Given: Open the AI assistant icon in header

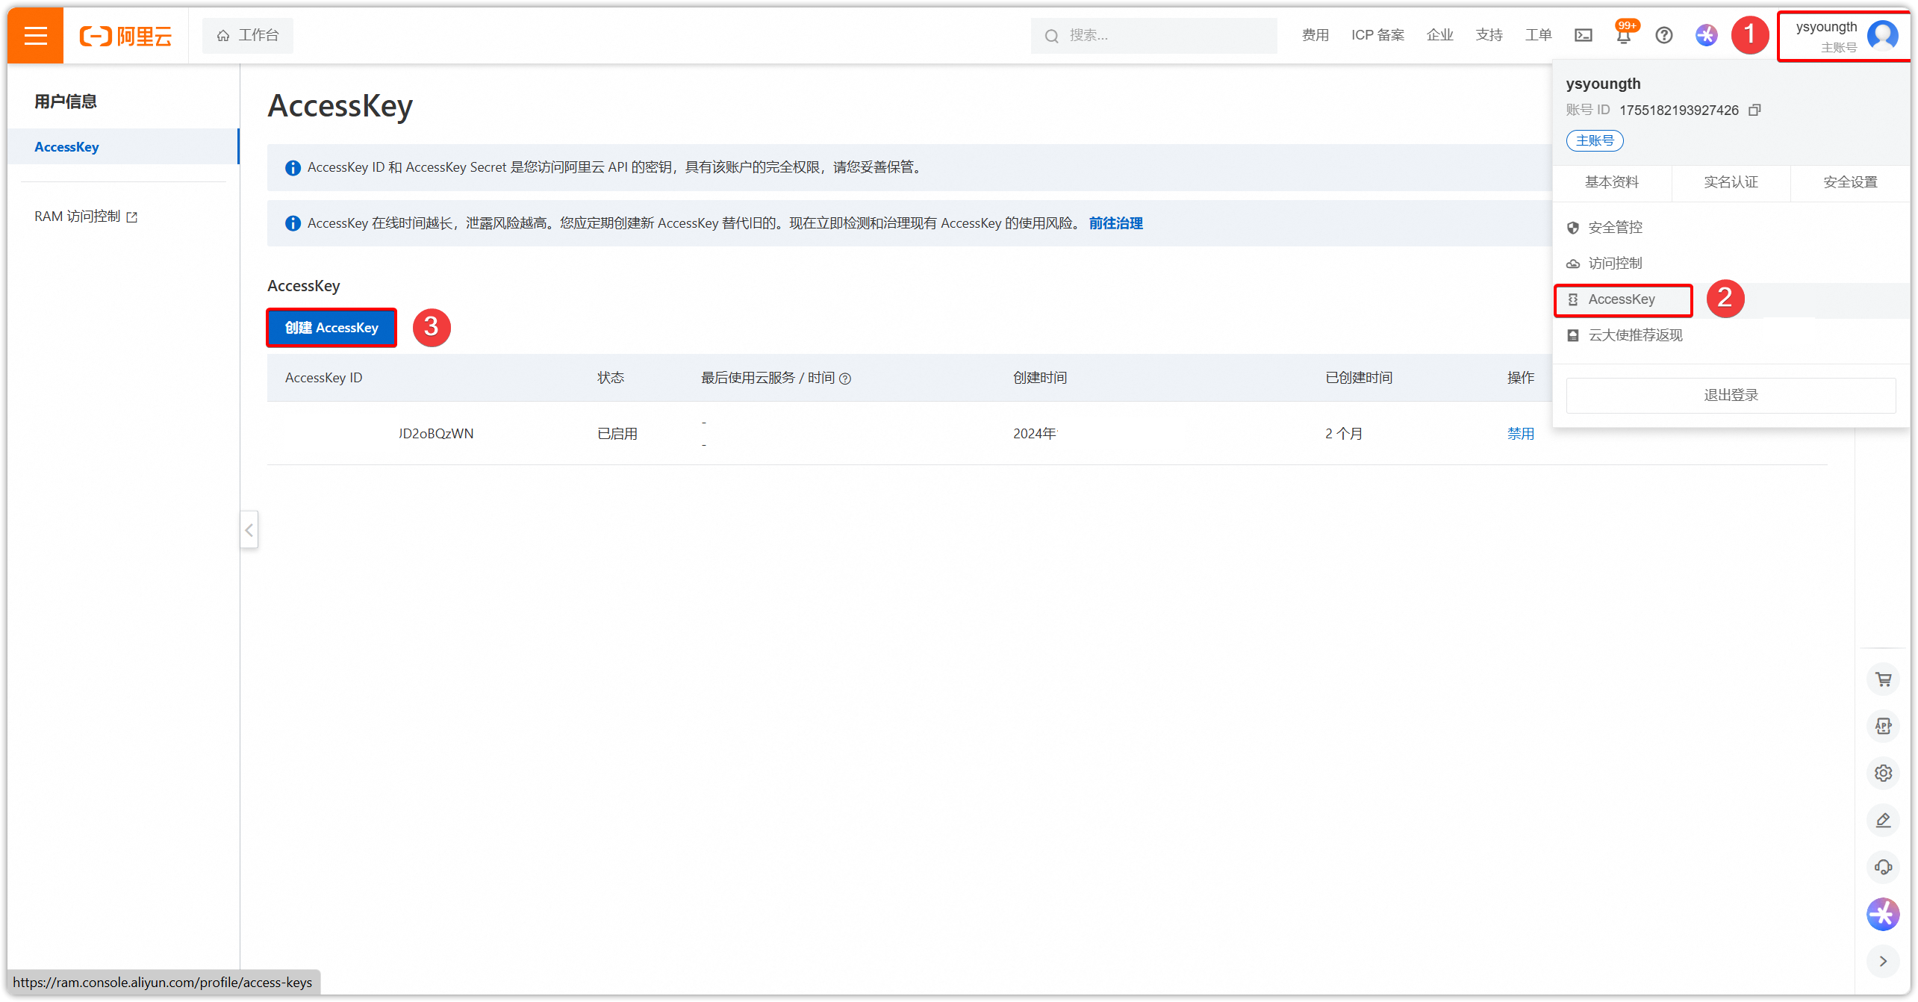Looking at the screenshot, I should tap(1706, 35).
